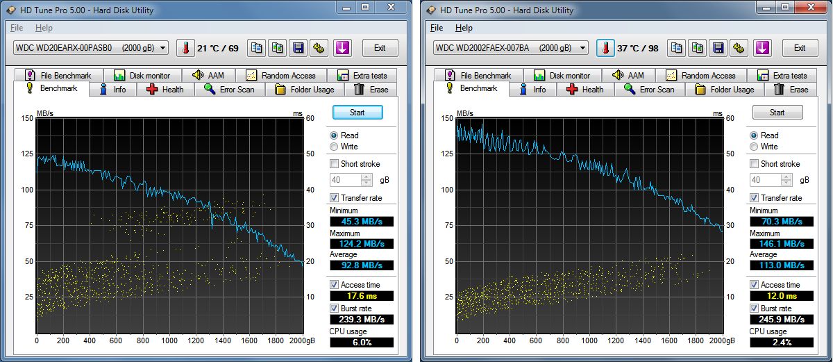The height and width of the screenshot is (362, 833).
Task: Click the 17.6 ms access time value
Action: [x=362, y=296]
